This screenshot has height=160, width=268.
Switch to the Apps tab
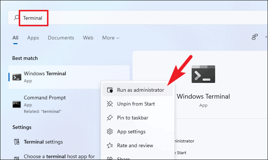33,38
